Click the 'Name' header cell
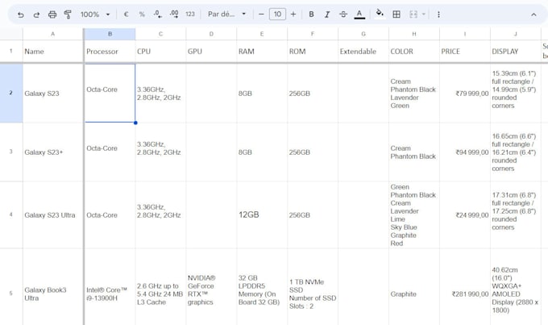This screenshot has width=548, height=325. pyautogui.click(x=52, y=52)
